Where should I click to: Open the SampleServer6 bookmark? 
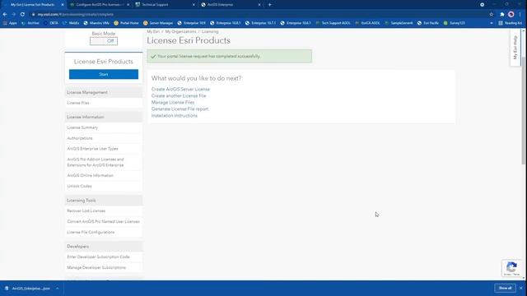[x=399, y=23]
